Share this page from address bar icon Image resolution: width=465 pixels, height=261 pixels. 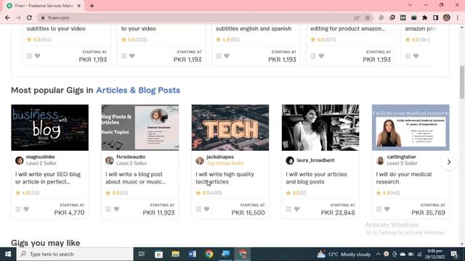pos(357,17)
